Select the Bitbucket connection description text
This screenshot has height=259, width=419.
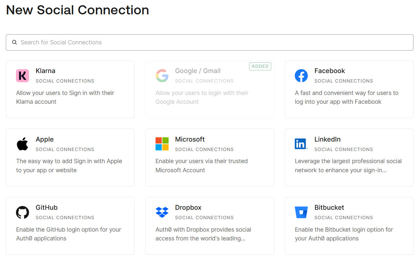(344, 234)
